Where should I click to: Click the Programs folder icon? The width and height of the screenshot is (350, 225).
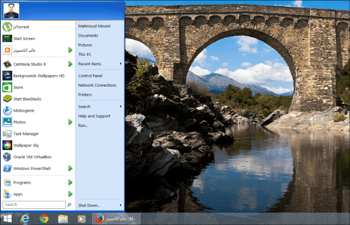coord(7,183)
